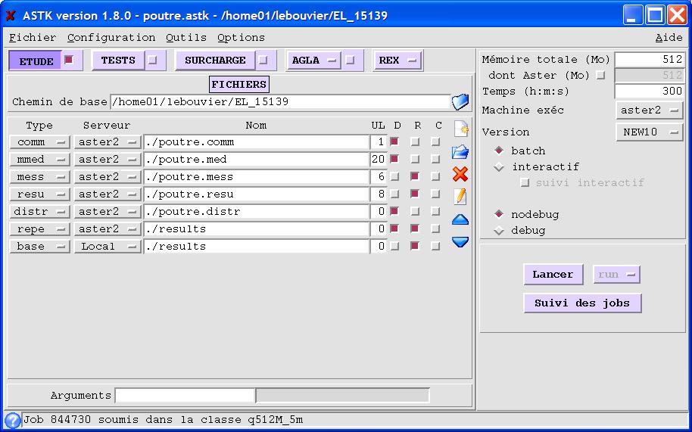This screenshot has height=432, width=692.
Task: Switch to the TESTS tab
Action: coord(128,61)
